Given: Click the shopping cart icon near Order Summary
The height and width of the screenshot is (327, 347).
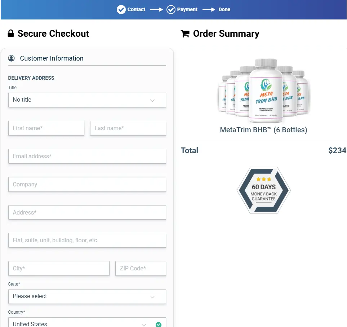Looking at the screenshot, I should (x=185, y=33).
